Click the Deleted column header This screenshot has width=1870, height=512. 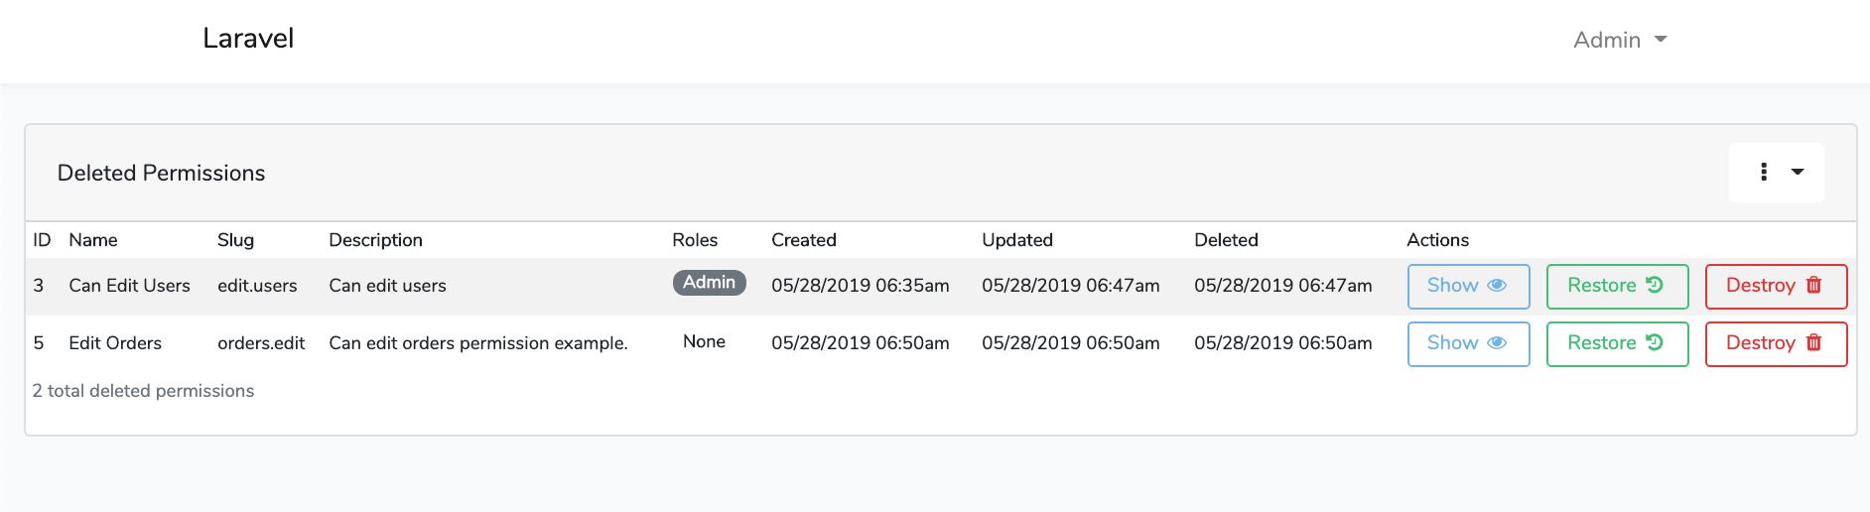[1226, 240]
